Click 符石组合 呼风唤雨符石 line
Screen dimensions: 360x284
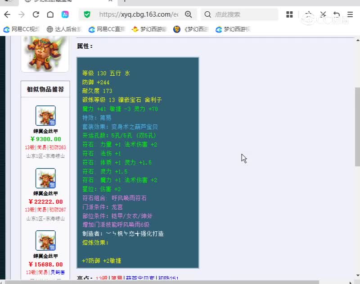[x=114, y=198]
